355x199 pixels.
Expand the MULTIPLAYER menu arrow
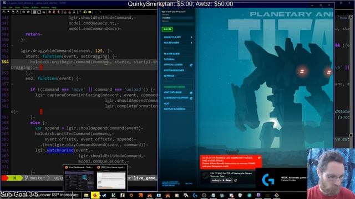coord(191,43)
